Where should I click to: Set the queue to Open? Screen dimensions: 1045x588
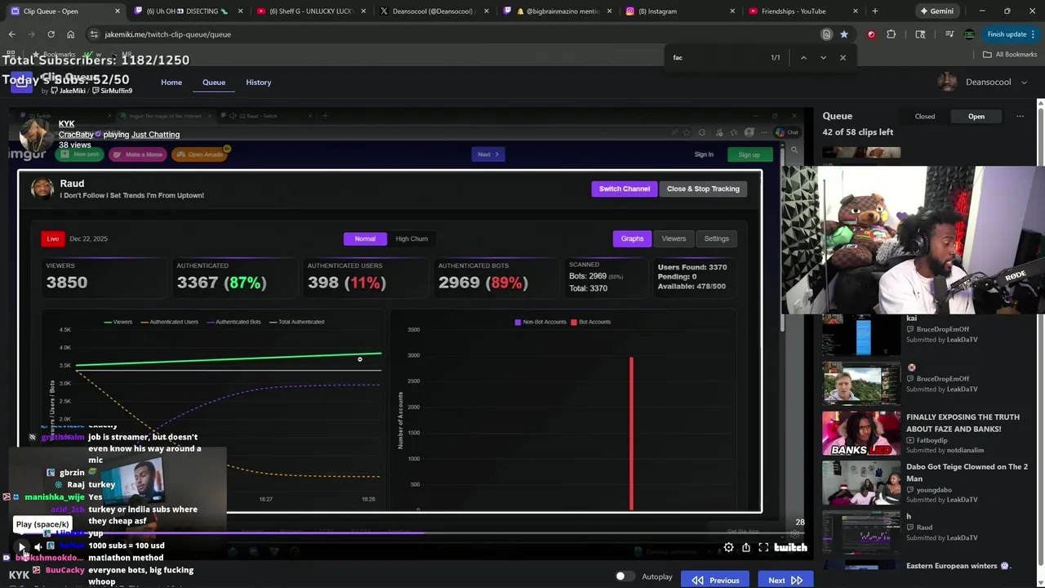coord(976,116)
